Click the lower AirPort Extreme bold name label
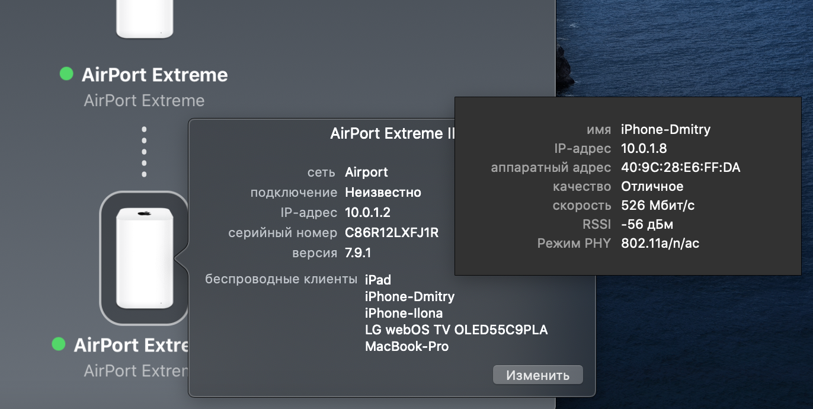This screenshot has width=813, height=409. (x=131, y=346)
